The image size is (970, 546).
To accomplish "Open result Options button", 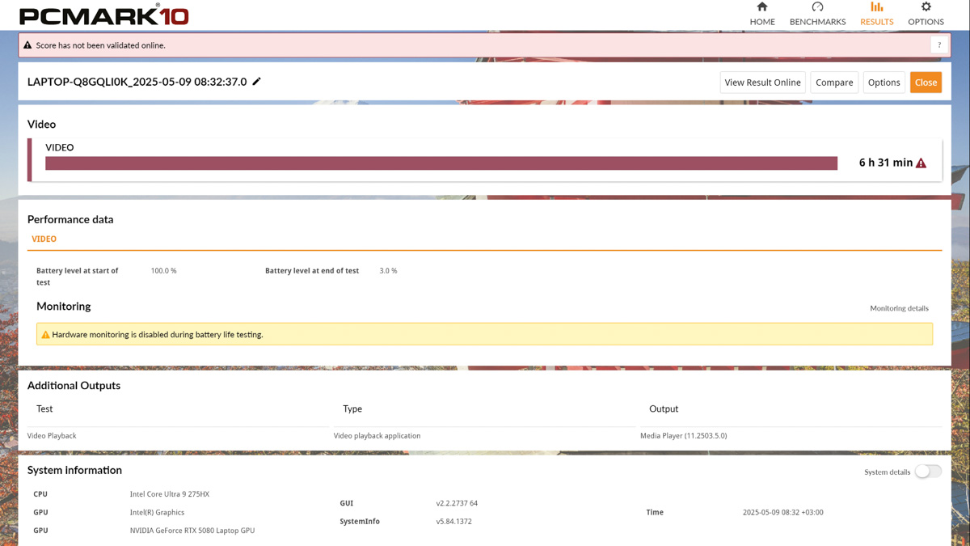I will click(x=884, y=83).
